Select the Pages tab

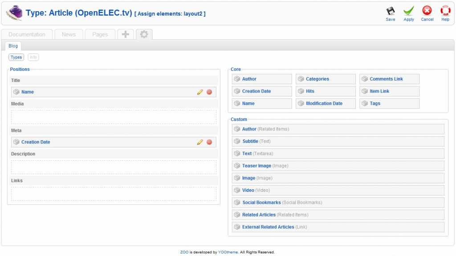100,34
